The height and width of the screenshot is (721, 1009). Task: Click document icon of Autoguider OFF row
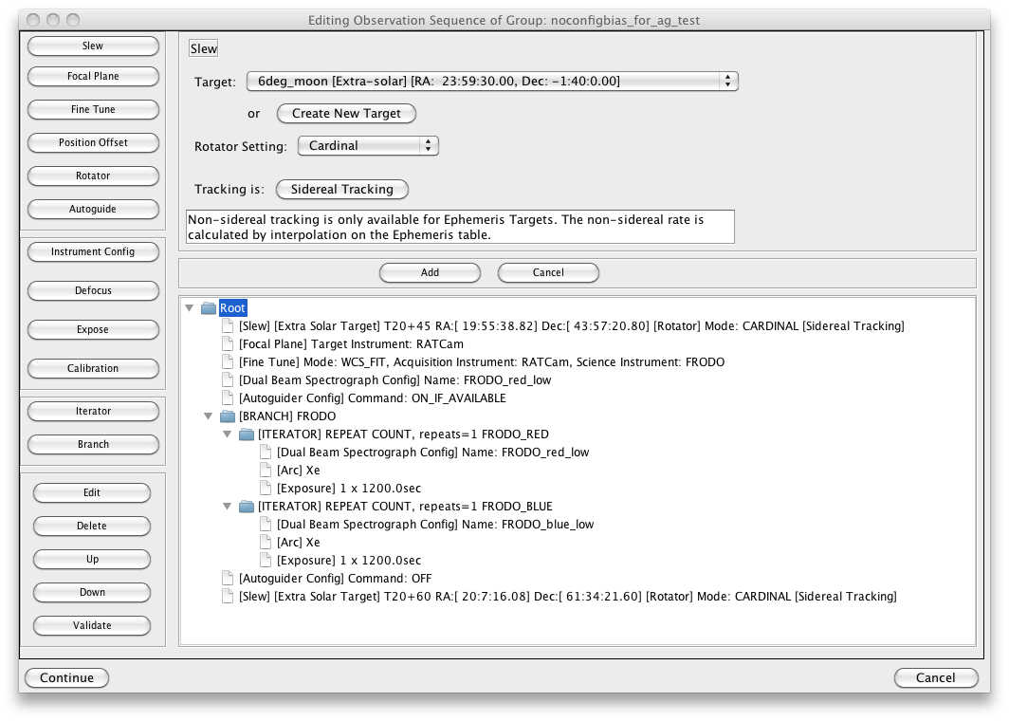pos(228,578)
